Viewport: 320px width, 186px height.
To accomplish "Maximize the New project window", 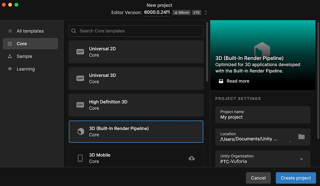I will tap(16, 5).
